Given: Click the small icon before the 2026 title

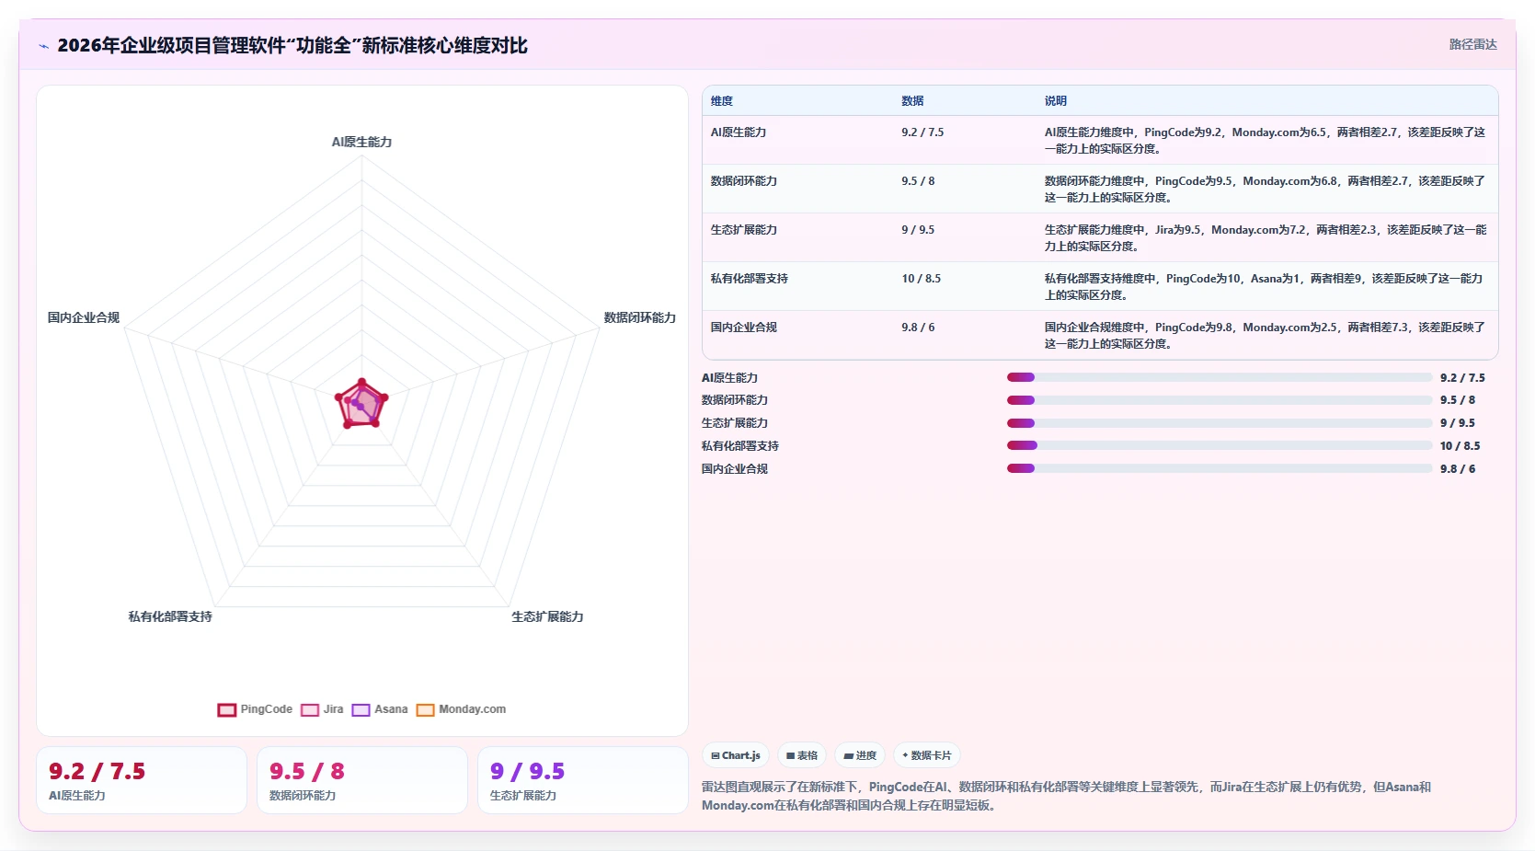Looking at the screenshot, I should [43, 46].
